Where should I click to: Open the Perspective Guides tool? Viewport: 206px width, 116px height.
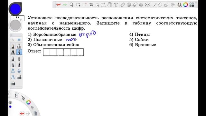pyautogui.click(x=141, y=5)
